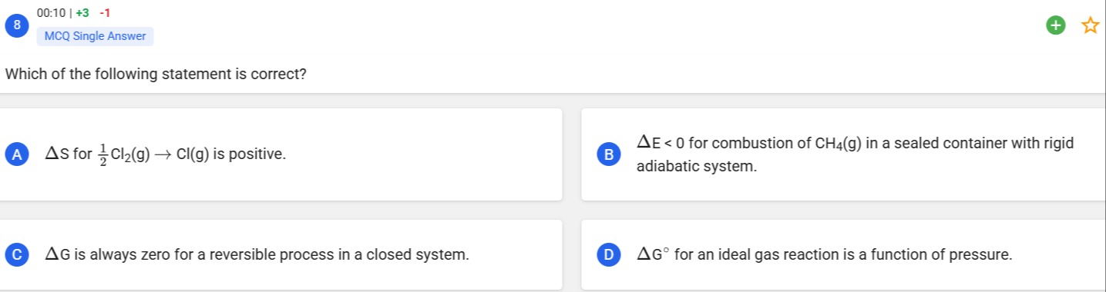Image resolution: width=1106 pixels, height=292 pixels.
Task: Select the blue D option circle
Action: (x=608, y=254)
